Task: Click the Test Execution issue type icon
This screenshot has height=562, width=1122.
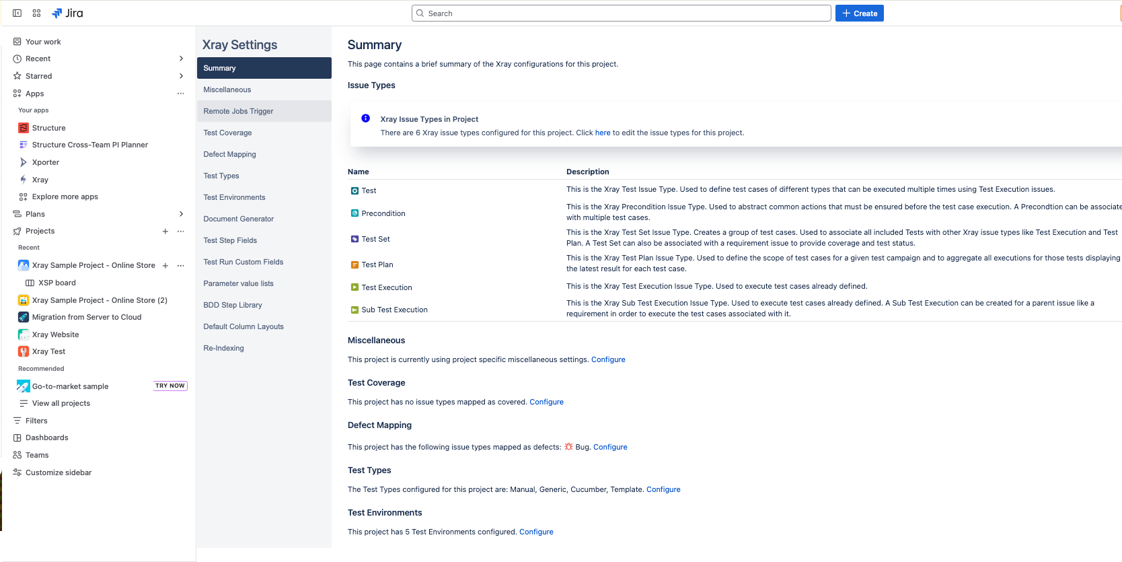Action: pyautogui.click(x=354, y=287)
